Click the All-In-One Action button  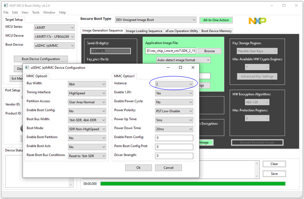(216, 20)
